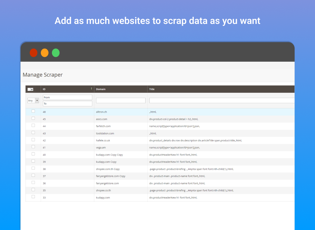This screenshot has width=315, height=230.
Task: Click the Domain column header
Action: click(x=101, y=89)
